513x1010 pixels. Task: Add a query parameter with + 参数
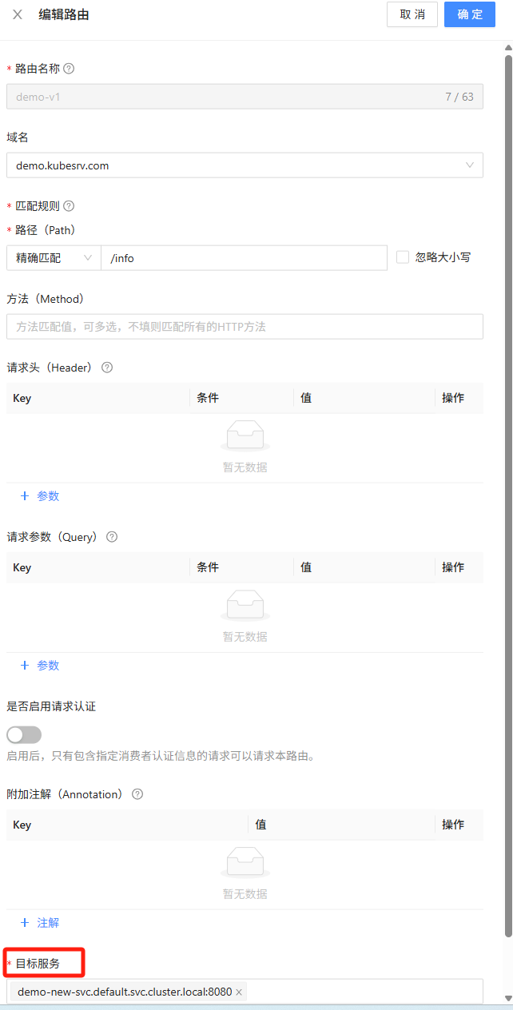pyautogui.click(x=39, y=666)
